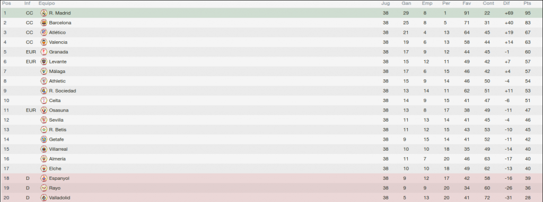This screenshot has height=202, width=543.
Task: Sort by Dif column header
Action: pyautogui.click(x=506, y=4)
